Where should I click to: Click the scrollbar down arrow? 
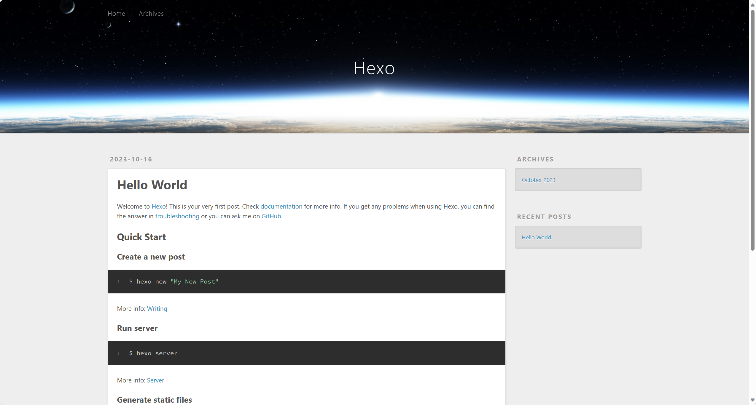pos(752,400)
